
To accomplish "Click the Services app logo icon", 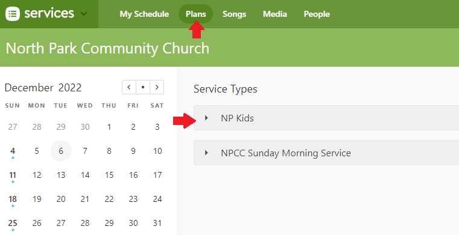I will pos(13,14).
